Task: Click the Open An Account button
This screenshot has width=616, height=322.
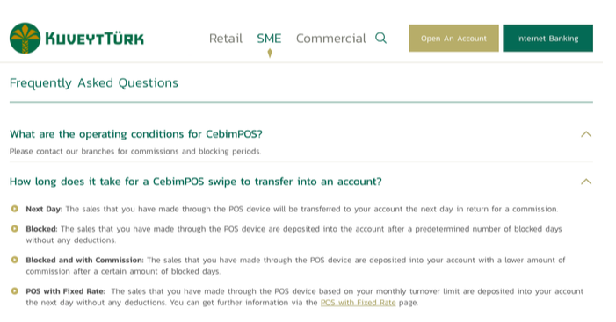Action: point(453,39)
